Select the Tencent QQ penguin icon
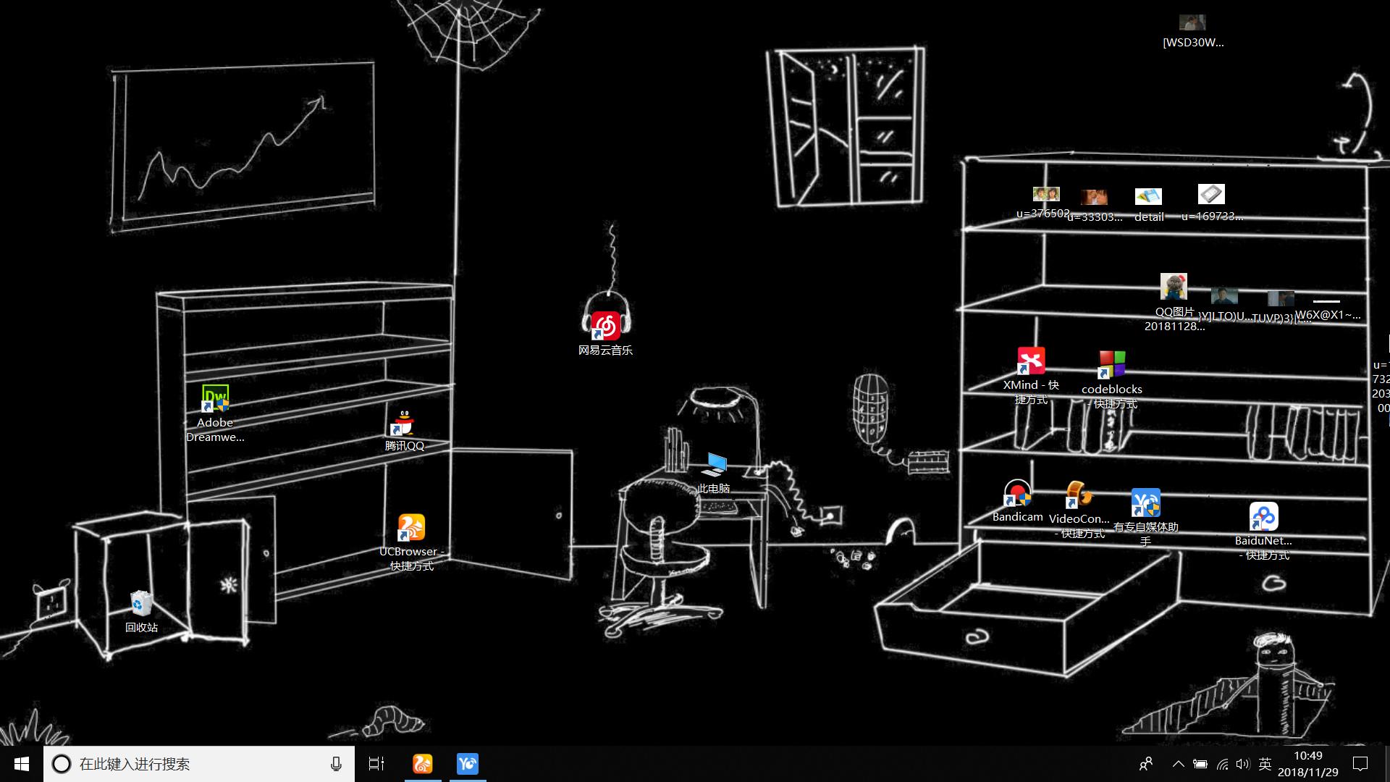Image resolution: width=1390 pixels, height=782 pixels. 403,423
